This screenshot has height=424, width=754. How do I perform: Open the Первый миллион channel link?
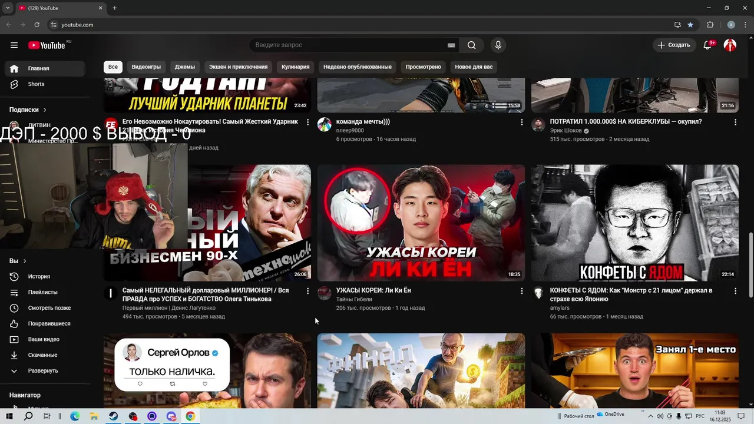(x=169, y=308)
